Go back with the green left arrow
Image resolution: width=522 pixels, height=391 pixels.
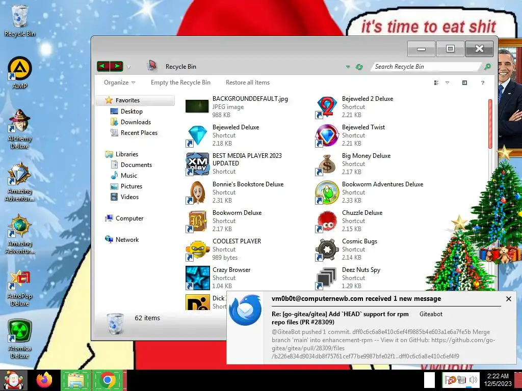pos(103,66)
